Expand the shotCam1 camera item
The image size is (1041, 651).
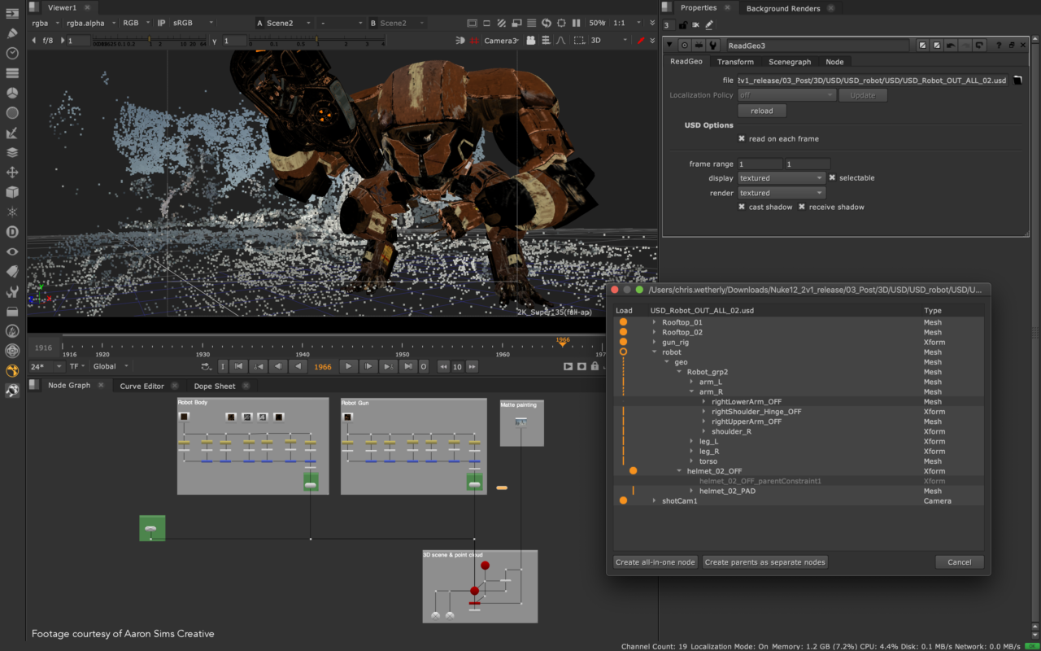[654, 500]
